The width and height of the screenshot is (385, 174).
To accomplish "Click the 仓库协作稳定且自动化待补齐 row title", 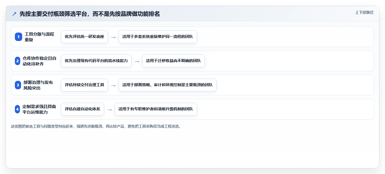I will coord(40,61).
